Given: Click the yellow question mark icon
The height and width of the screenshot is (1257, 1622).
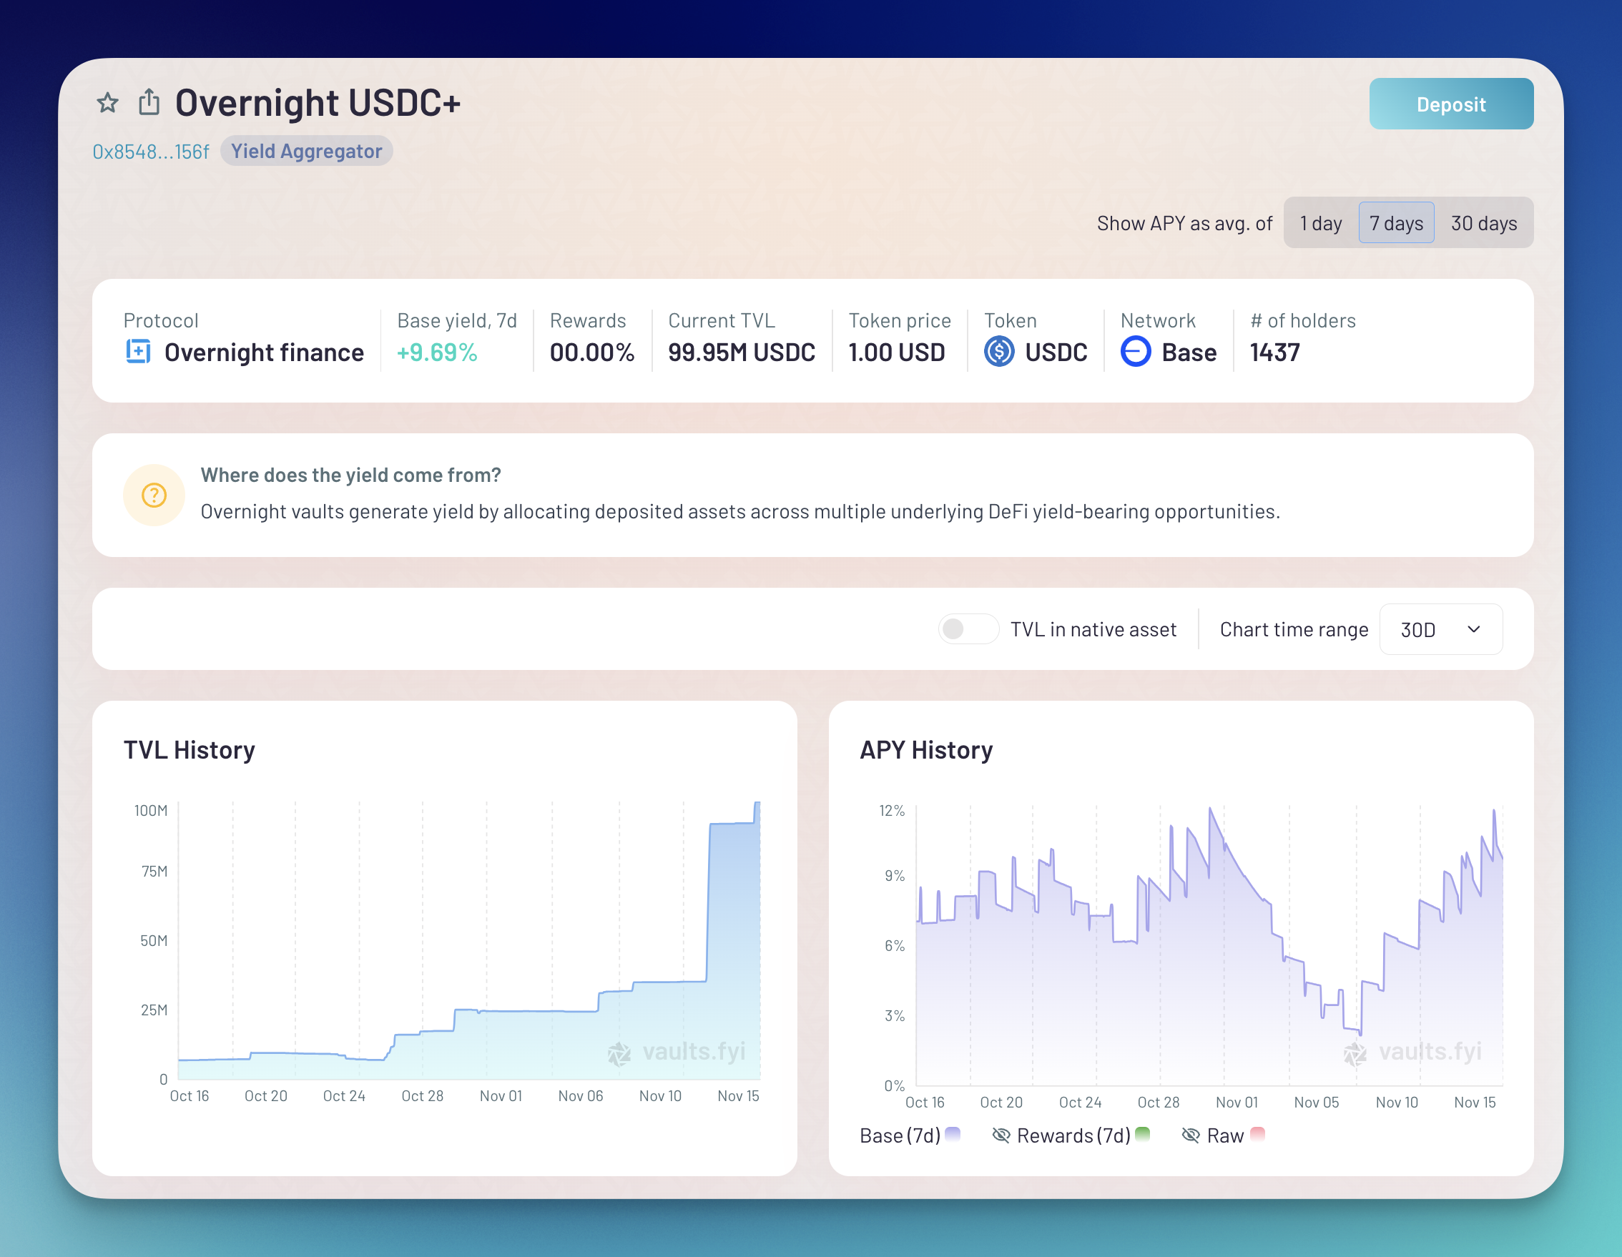Looking at the screenshot, I should [x=154, y=496].
